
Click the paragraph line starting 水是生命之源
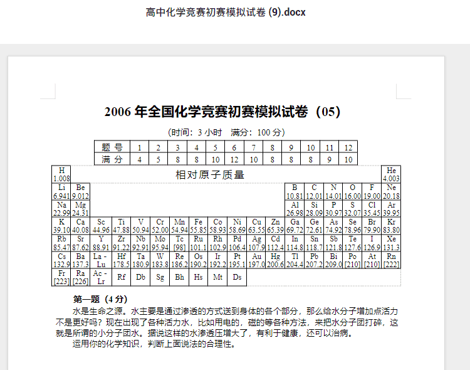tap(235, 311)
